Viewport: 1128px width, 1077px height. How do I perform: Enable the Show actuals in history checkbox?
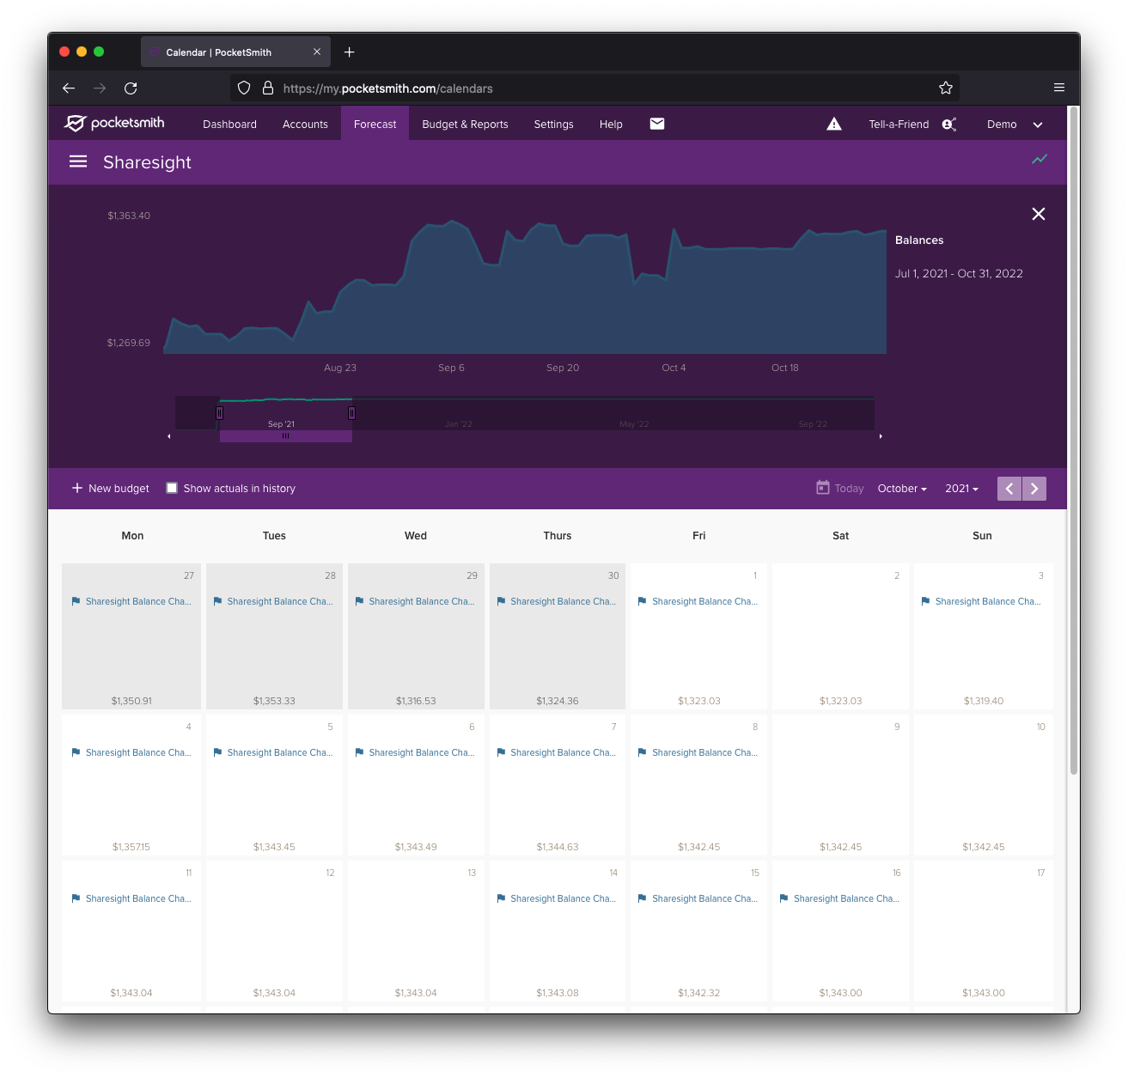[x=172, y=488]
